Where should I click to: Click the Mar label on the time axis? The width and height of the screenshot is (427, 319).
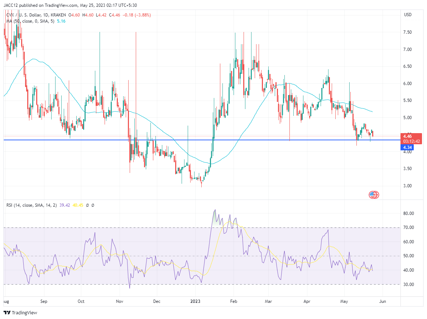(269, 301)
